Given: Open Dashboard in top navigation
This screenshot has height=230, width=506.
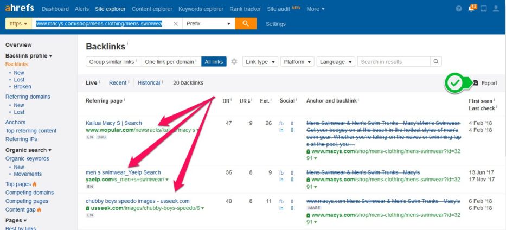Looking at the screenshot, I should (55, 9).
